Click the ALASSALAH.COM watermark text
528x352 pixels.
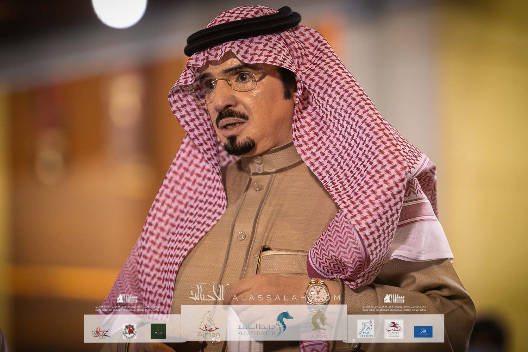coord(287,298)
